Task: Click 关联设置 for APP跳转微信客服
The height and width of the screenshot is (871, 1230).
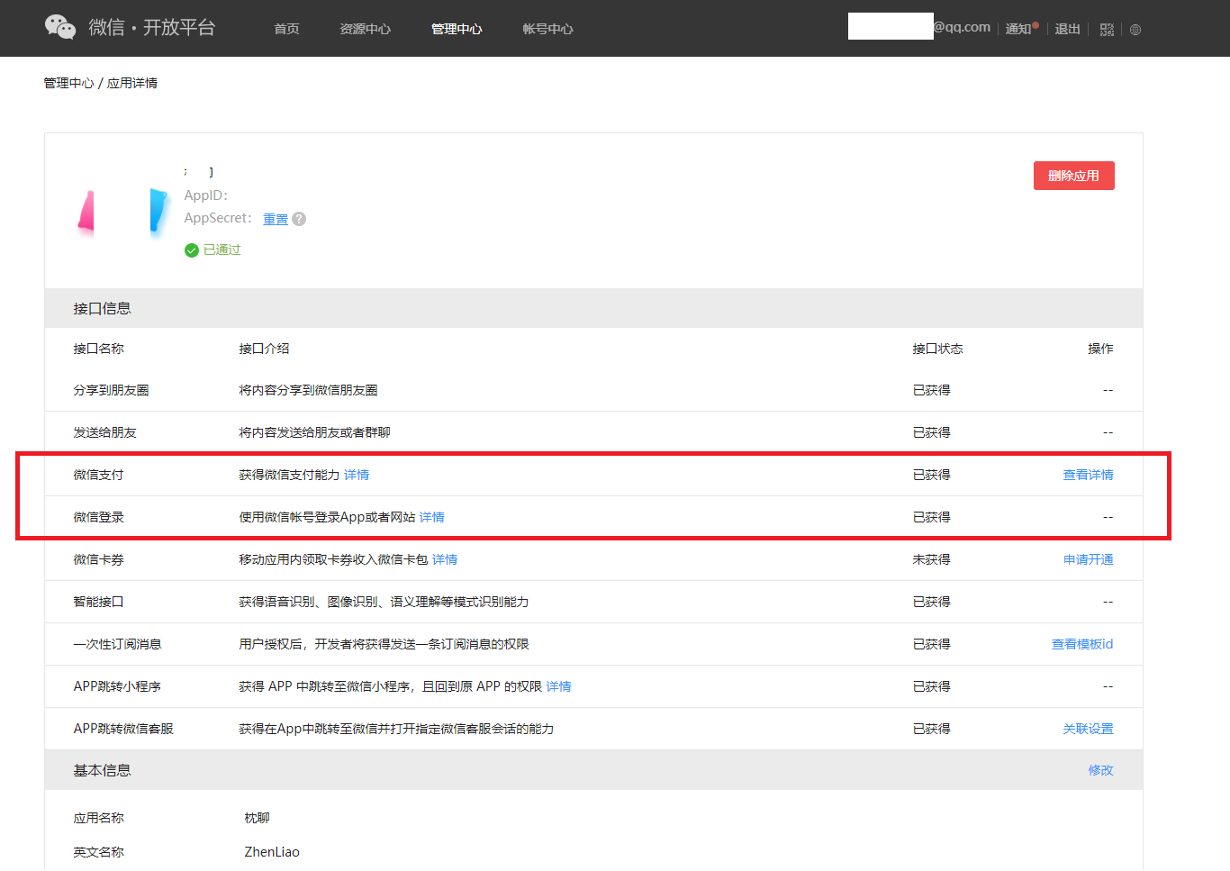Action: 1088,729
